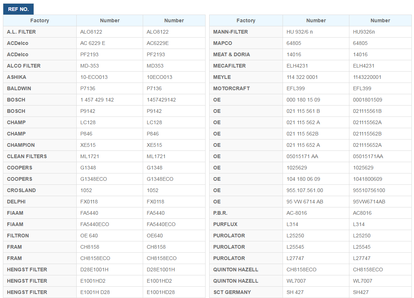
Task: Select CLEAN FILTERS factory cell
Action: coord(40,156)
